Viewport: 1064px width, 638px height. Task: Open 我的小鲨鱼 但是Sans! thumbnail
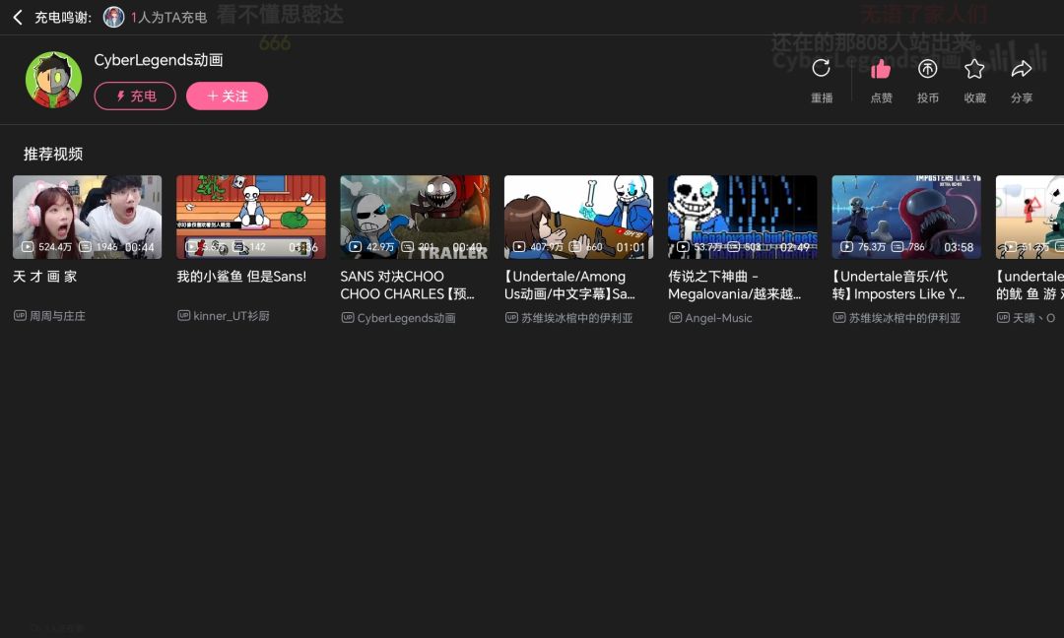click(x=251, y=217)
